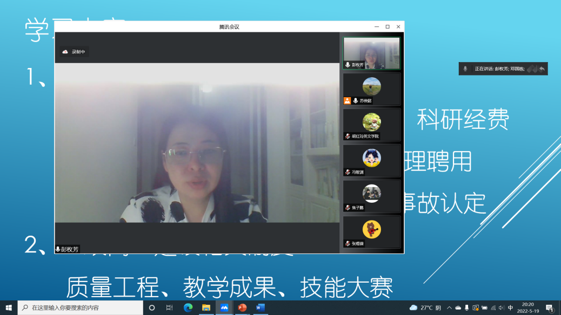The width and height of the screenshot is (561, 315).
Task: Click the microphone icon in the speaking bar
Action: pyautogui.click(x=465, y=69)
